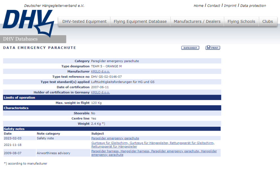Open certification holder KRILO d.o.o. link
This screenshot has width=280, height=169.
pyautogui.click(x=100, y=92)
